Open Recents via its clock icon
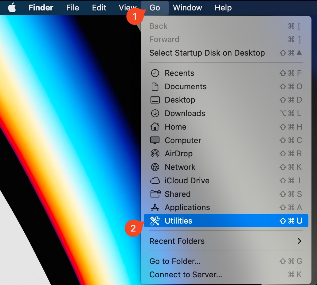 coord(155,73)
